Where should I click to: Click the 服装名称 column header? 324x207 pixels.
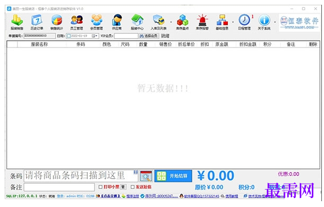39,44
